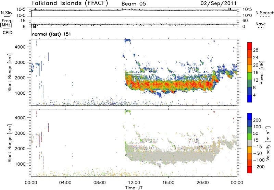Image resolution: width=274 pixels, height=190 pixels.
Task: Click the 'Power [dB]' colorbar label
Action: [x=261, y=72]
